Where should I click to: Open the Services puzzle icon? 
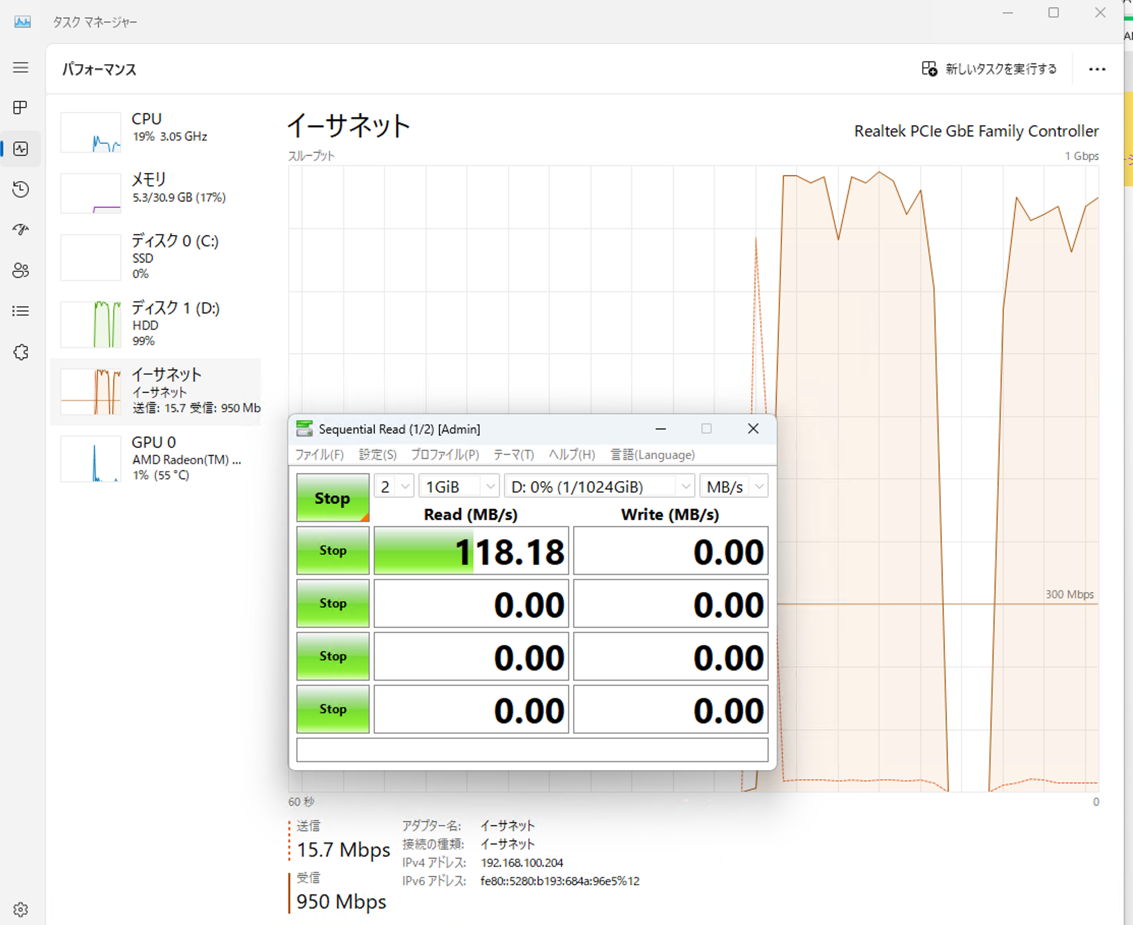[x=20, y=352]
